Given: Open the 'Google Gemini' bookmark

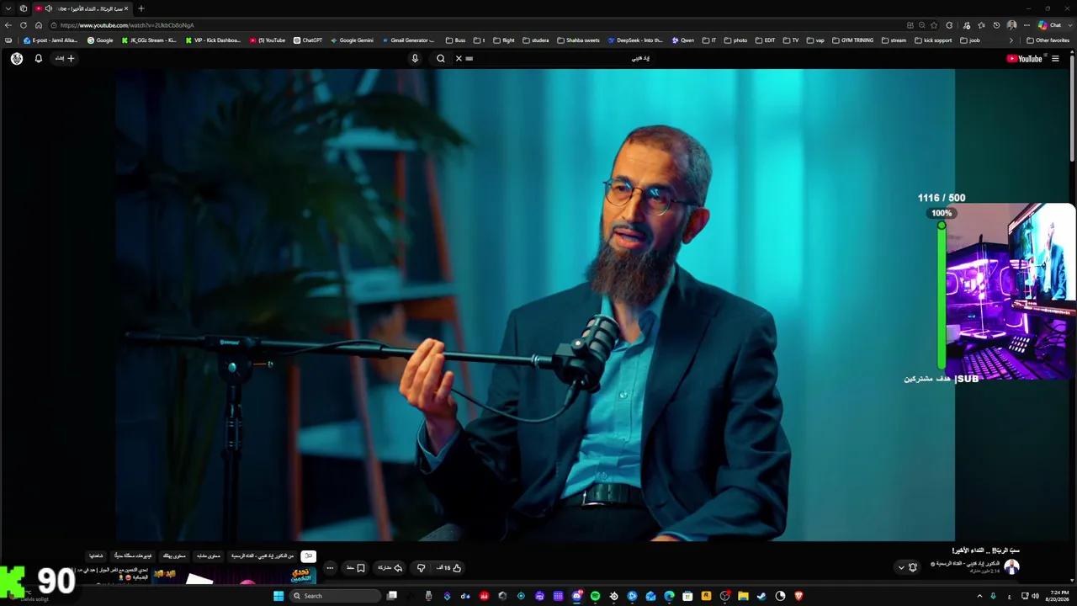Looking at the screenshot, I should pos(352,40).
